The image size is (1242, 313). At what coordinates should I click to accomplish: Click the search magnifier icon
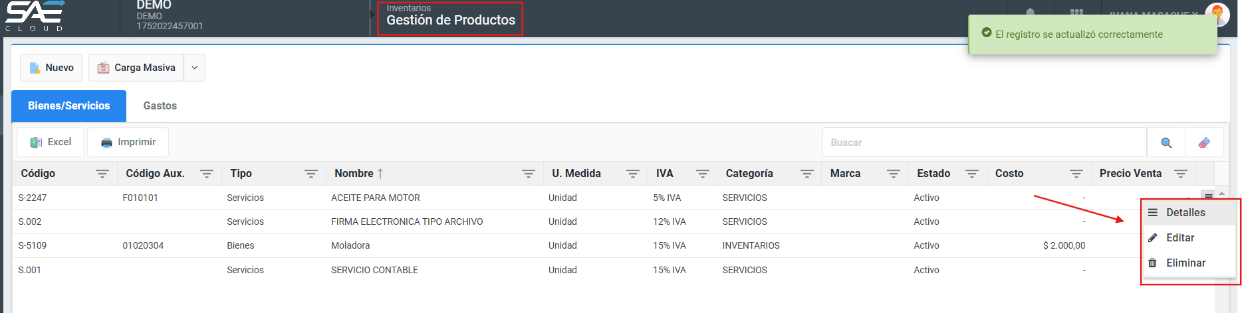(1166, 143)
